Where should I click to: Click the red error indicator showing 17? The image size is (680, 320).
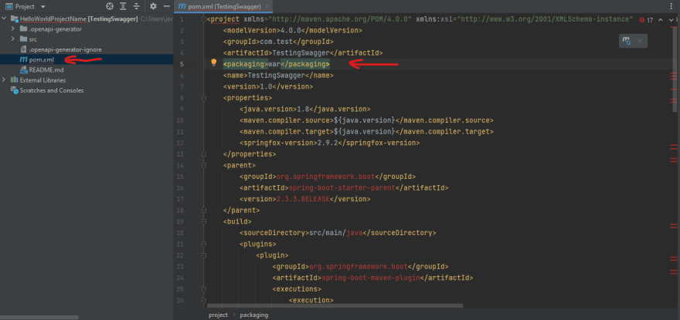coord(646,20)
